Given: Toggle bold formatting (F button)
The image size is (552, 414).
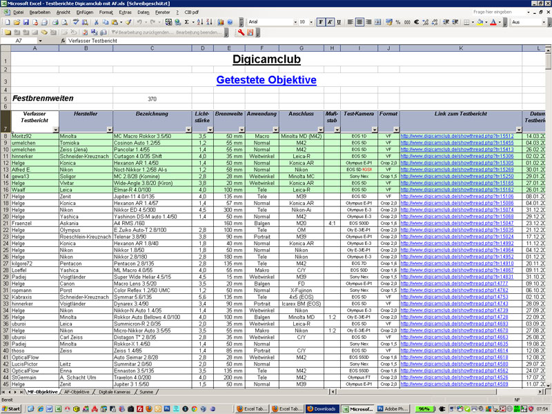Looking at the screenshot, I should coord(320,22).
